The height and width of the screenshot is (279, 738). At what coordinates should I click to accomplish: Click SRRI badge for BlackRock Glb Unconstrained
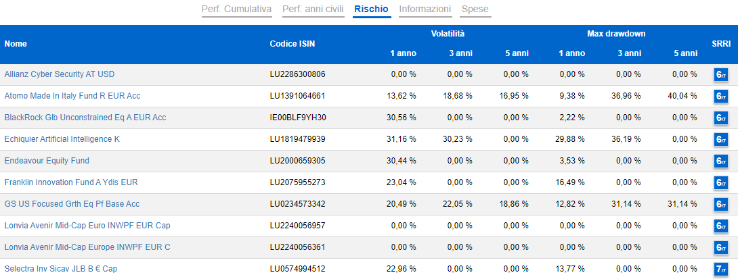720,118
